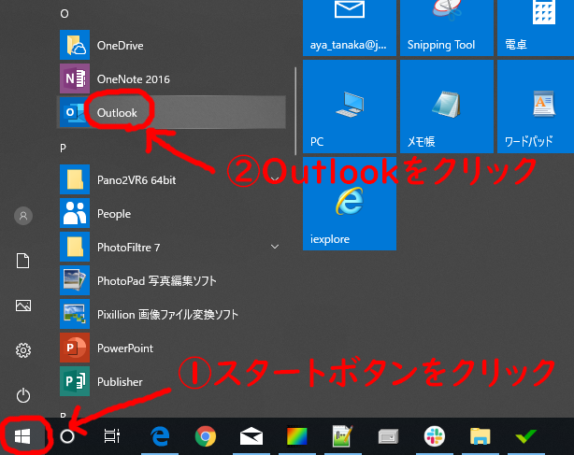The image size is (574, 455).
Task: Open the rainbow gradient app on taskbar
Action: click(x=297, y=436)
